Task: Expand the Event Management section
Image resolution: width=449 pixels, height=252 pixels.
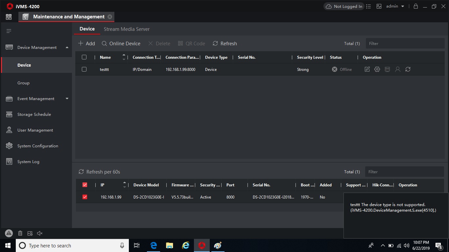Action: point(67,98)
